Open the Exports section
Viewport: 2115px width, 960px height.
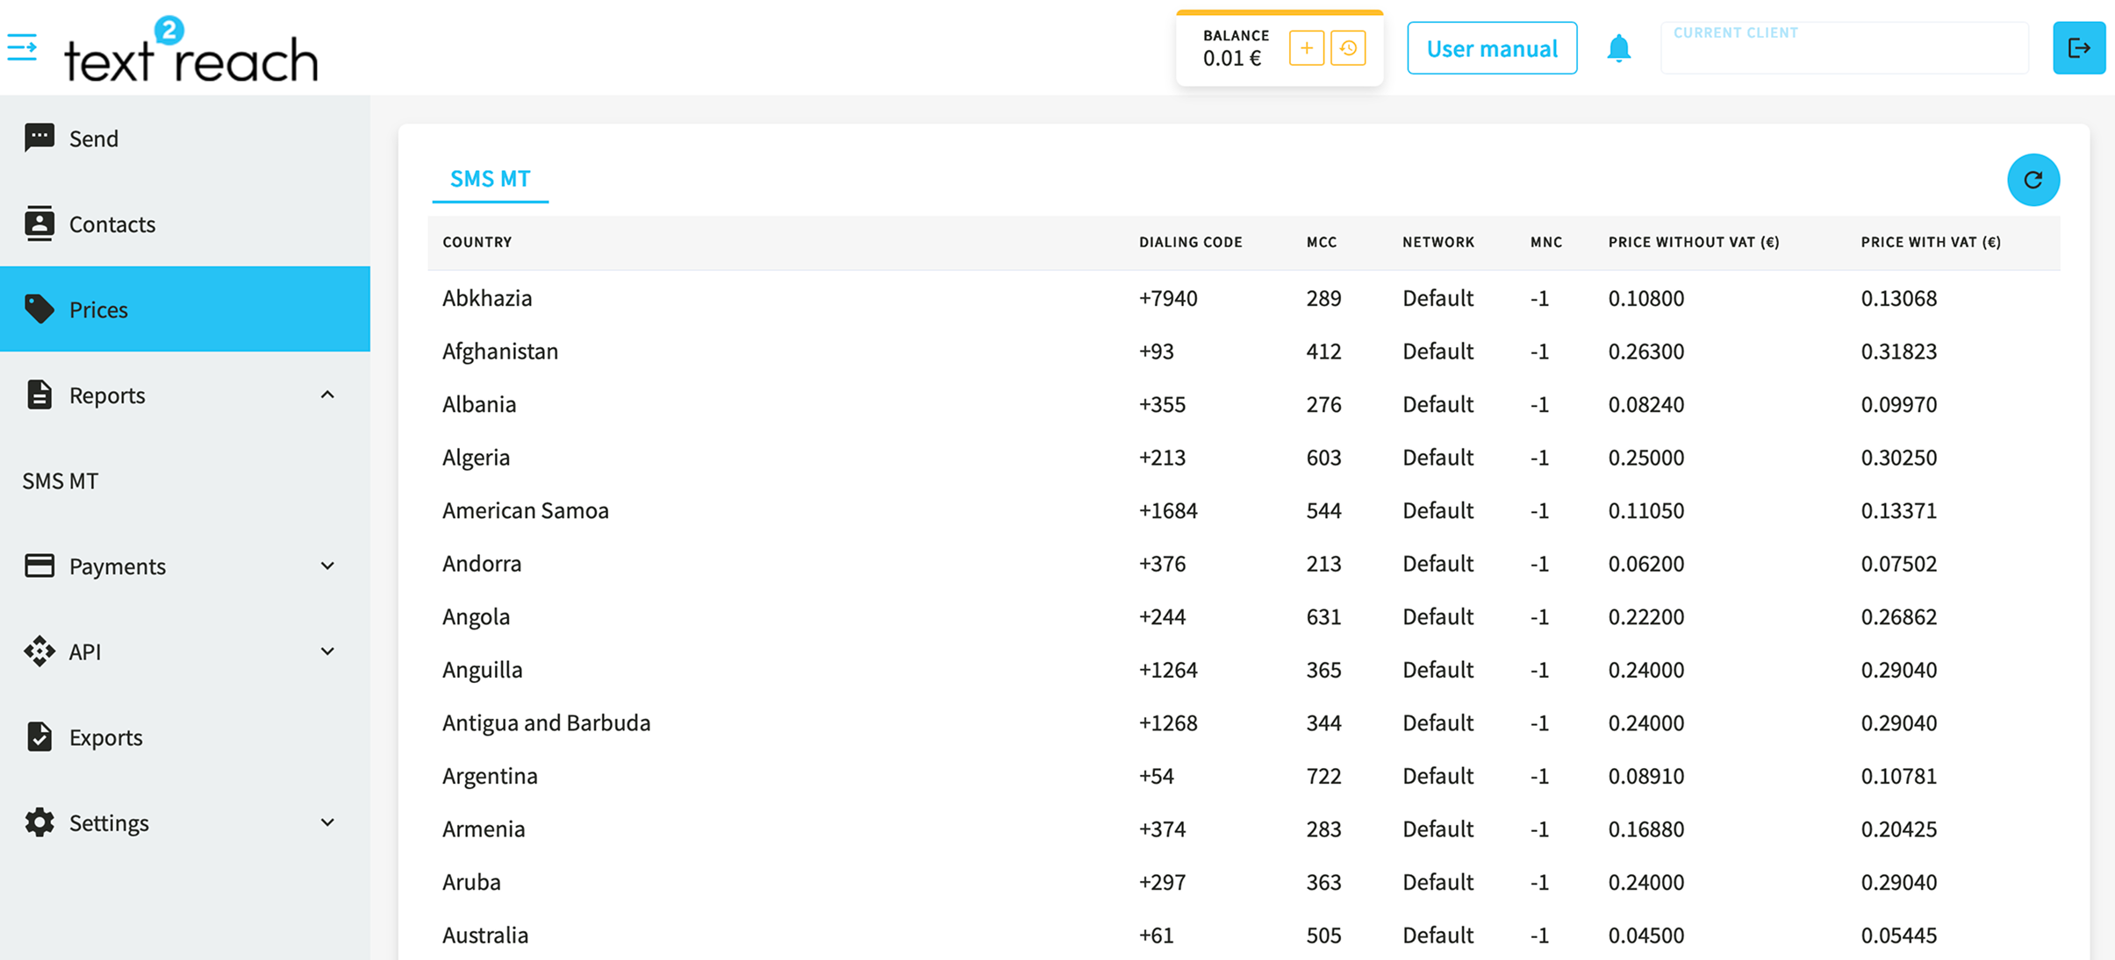coord(105,737)
